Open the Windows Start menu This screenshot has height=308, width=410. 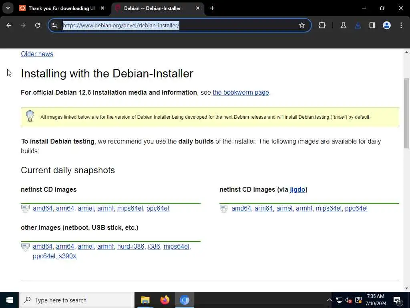10,300
